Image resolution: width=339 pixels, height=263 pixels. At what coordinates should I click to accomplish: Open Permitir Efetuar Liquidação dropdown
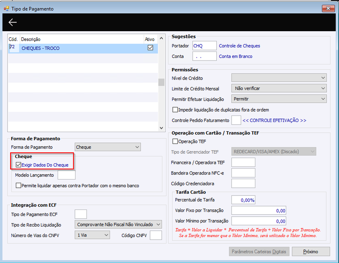pos(279,99)
